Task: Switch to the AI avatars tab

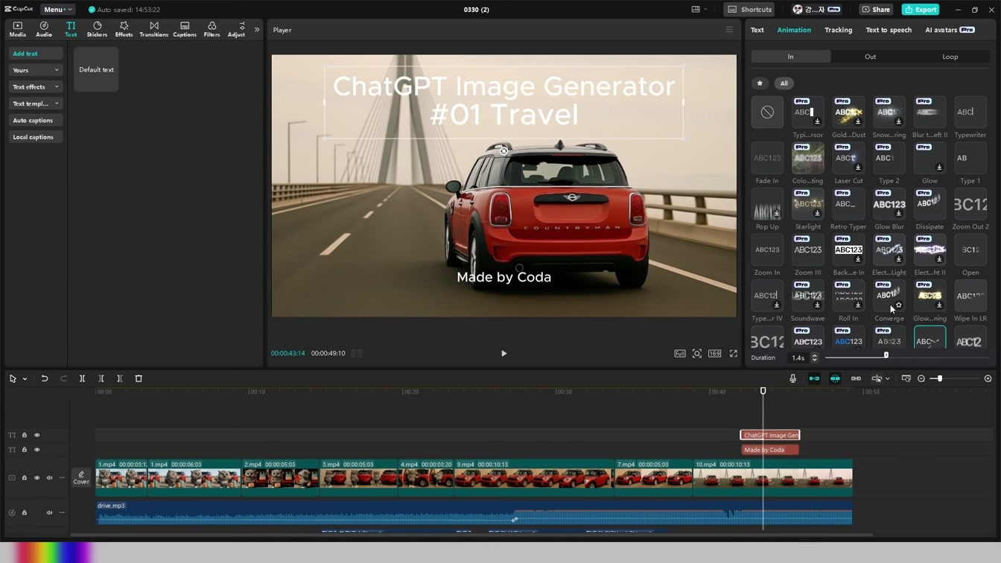Action: coord(950,30)
